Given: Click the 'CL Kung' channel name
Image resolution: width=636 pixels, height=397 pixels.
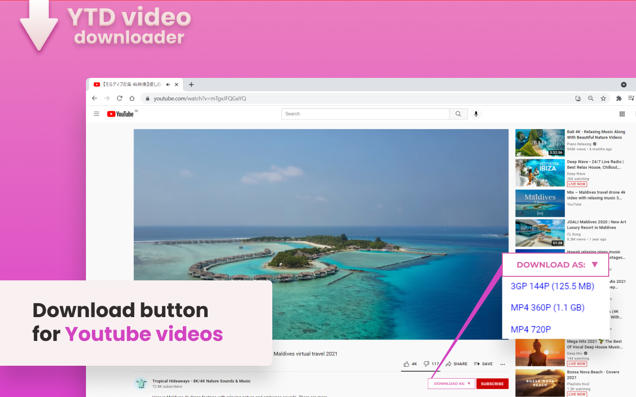Looking at the screenshot, I should click(573, 234).
